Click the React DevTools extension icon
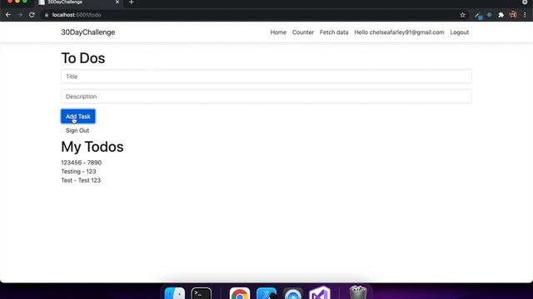The height and width of the screenshot is (299, 533). tap(489, 15)
